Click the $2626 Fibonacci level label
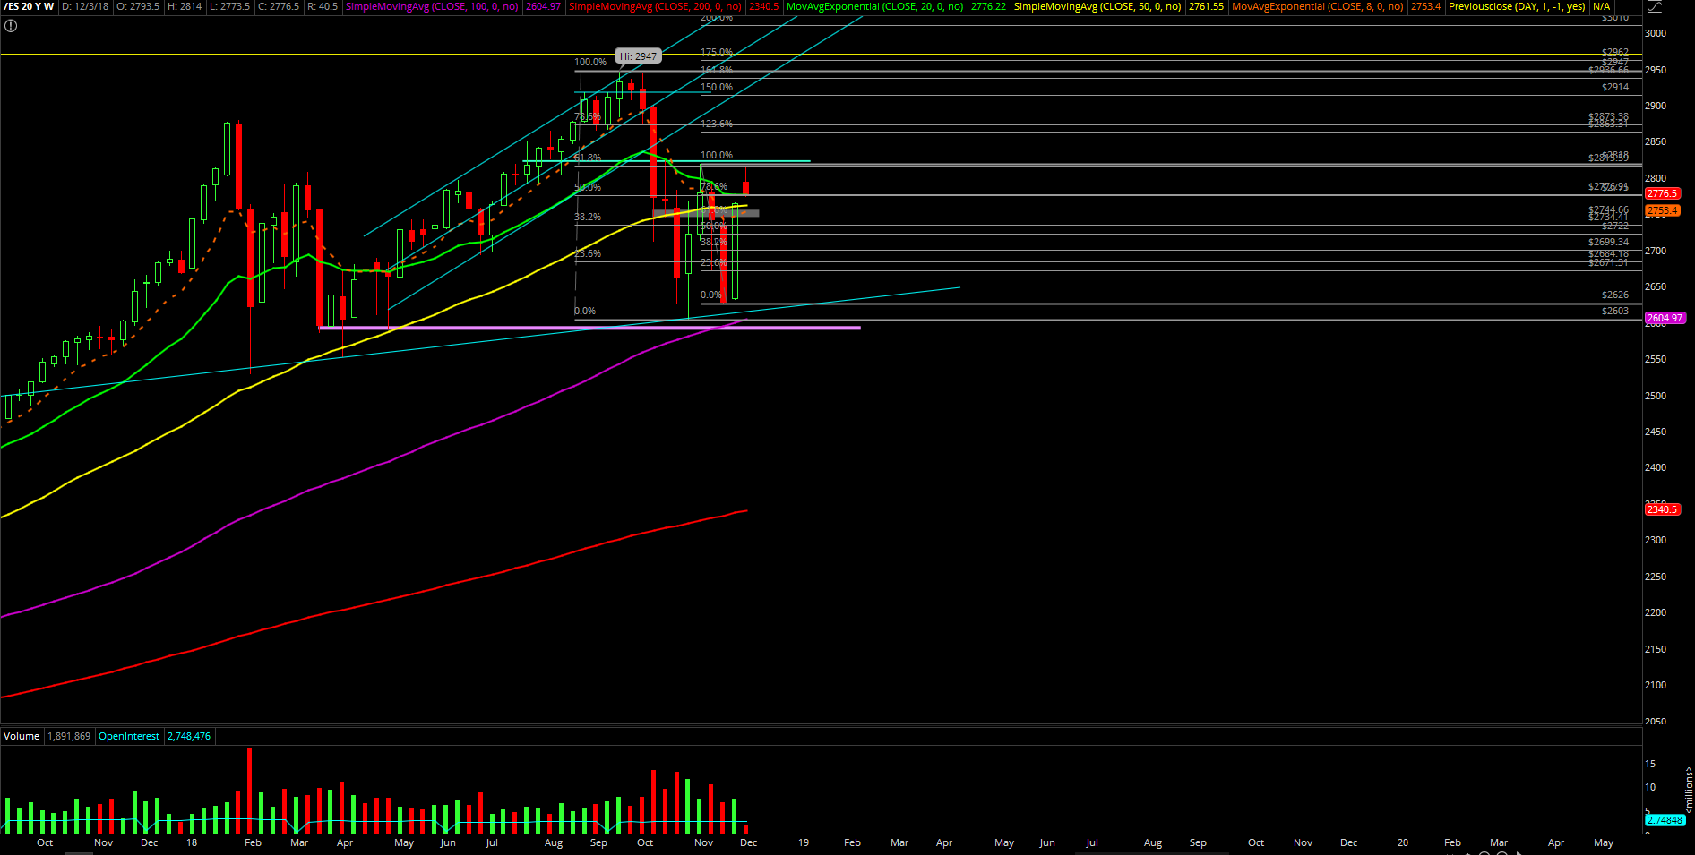1695x855 pixels. point(1615,295)
